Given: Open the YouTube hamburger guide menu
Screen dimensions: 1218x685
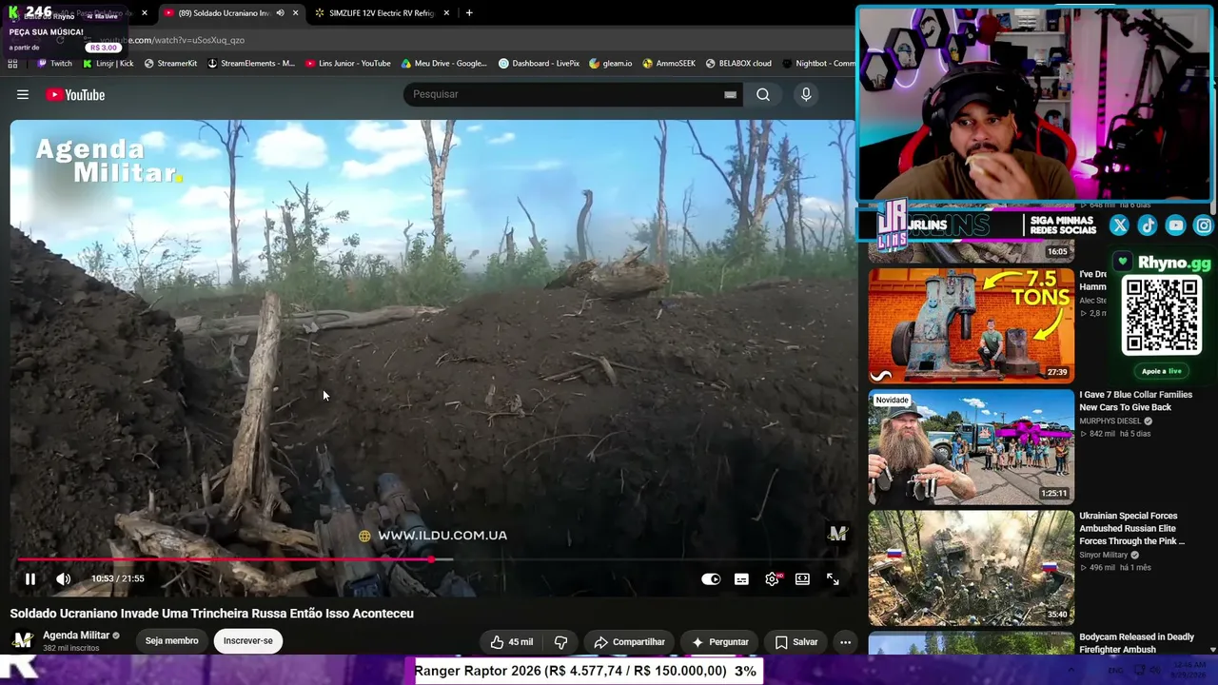Looking at the screenshot, I should coord(23,94).
